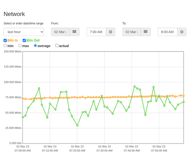Select the average radio button
Image resolution: width=190 pixels, height=153 pixels.
tap(35, 46)
